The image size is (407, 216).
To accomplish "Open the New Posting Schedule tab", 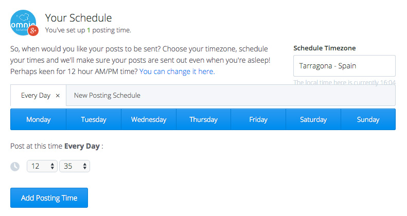I will [107, 96].
